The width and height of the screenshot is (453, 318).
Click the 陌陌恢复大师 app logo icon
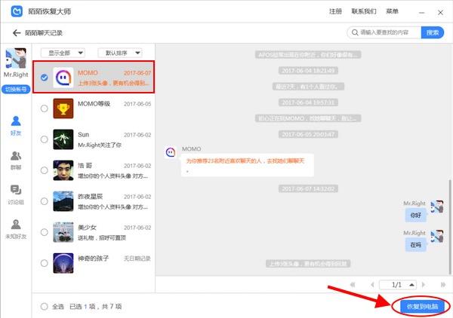[x=17, y=11]
